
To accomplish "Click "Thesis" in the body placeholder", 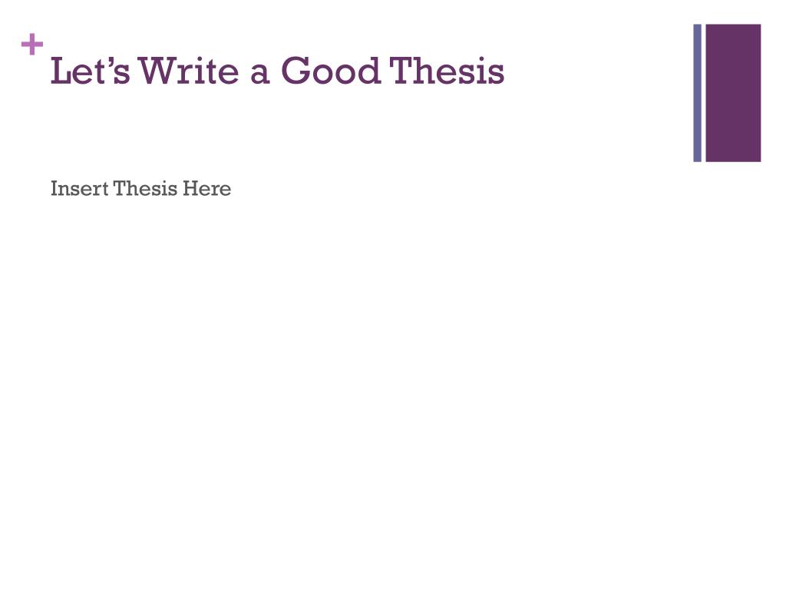I will 145,189.
